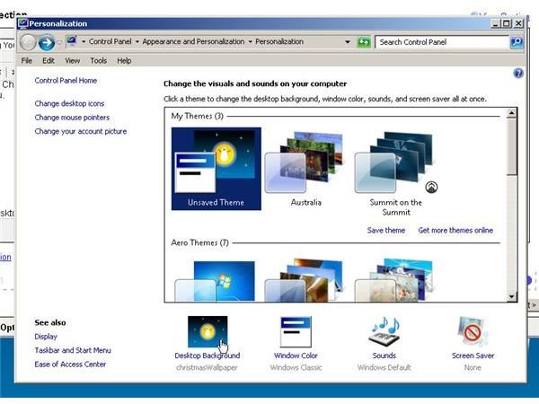The width and height of the screenshot is (539, 404).
Task: Open the Help menu
Action: coord(124,61)
